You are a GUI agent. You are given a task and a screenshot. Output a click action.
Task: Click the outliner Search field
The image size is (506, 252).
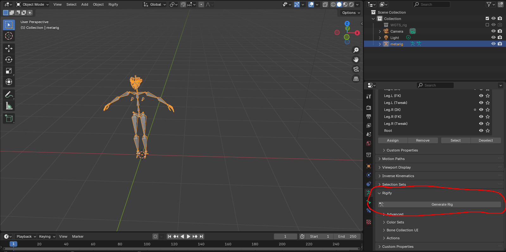click(432, 4)
